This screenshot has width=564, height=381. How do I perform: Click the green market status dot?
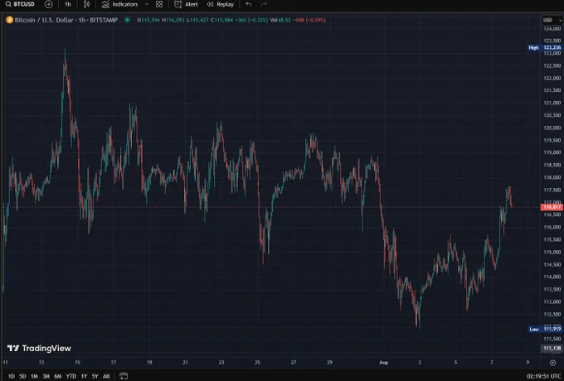[x=127, y=20]
